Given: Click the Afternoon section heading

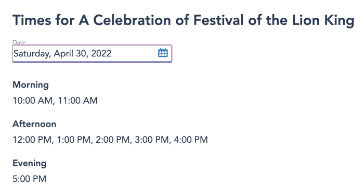Looking at the screenshot, I should 34,124.
